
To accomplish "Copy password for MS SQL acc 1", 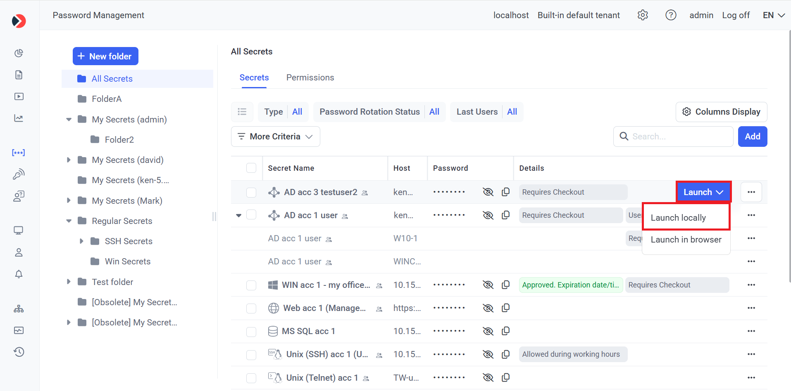I will tap(505, 331).
